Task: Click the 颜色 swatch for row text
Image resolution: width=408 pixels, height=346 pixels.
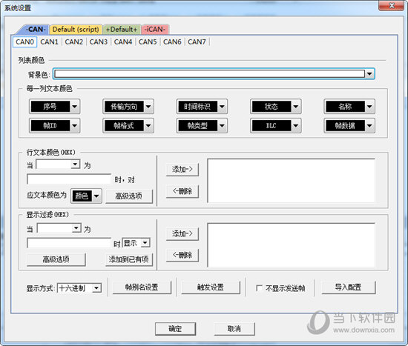Action: [82, 196]
